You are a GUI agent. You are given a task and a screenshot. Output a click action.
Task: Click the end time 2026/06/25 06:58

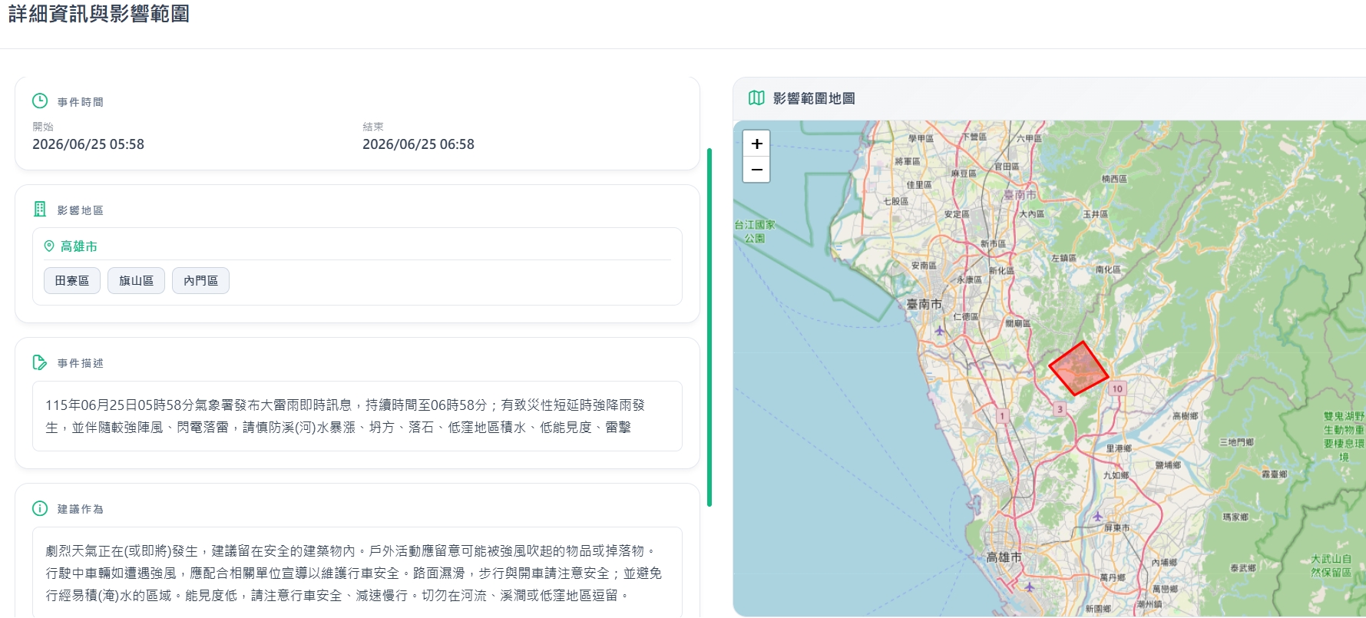coord(418,144)
